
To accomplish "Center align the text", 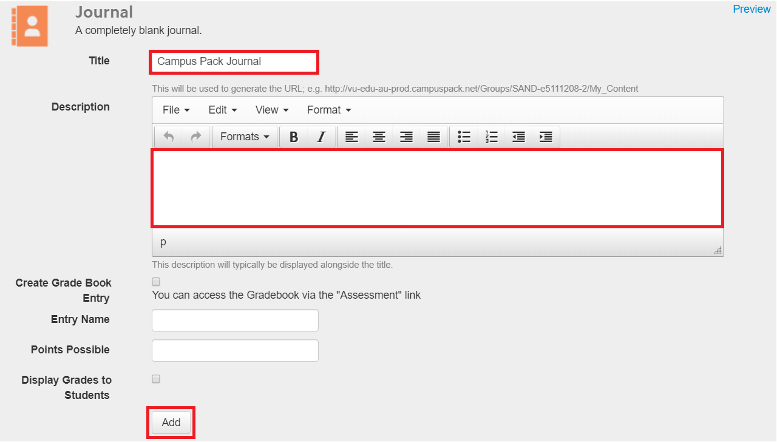I will click(x=379, y=137).
